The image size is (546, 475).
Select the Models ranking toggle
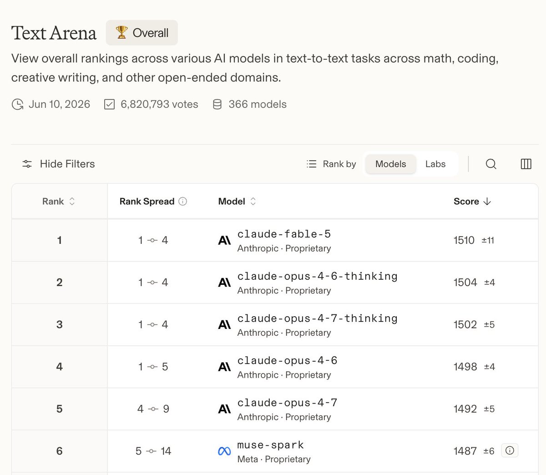(390, 164)
